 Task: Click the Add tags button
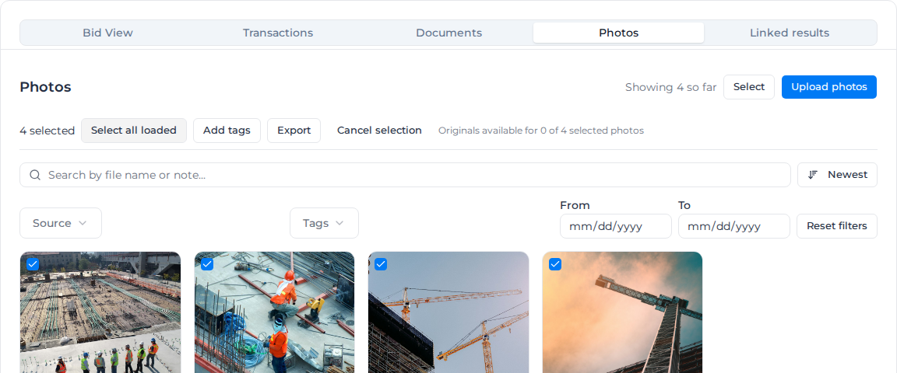coord(227,131)
